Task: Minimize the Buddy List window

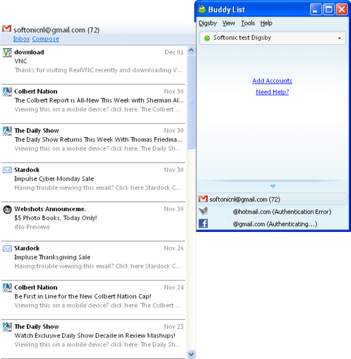Action: (316, 9)
